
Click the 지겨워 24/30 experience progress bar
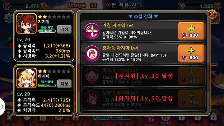click(x=47, y=31)
